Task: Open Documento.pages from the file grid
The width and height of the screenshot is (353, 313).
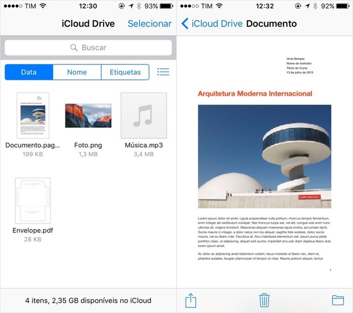Action: pos(33,115)
